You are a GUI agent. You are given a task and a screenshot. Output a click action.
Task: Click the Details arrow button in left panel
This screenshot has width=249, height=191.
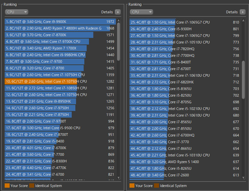coord(118,12)
